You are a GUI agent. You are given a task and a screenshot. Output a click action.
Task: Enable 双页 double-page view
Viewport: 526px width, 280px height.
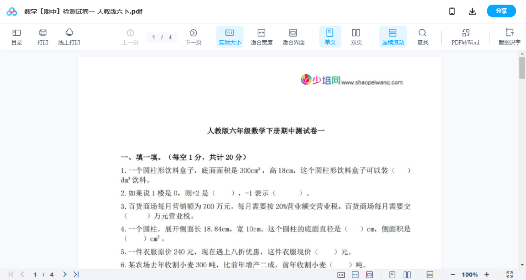356,36
